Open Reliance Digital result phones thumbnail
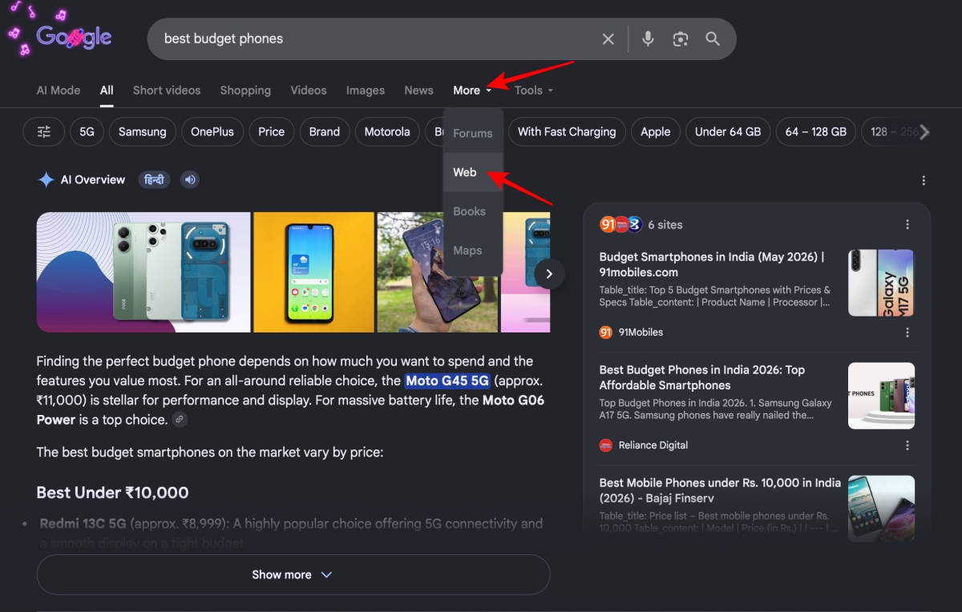 coord(881,396)
